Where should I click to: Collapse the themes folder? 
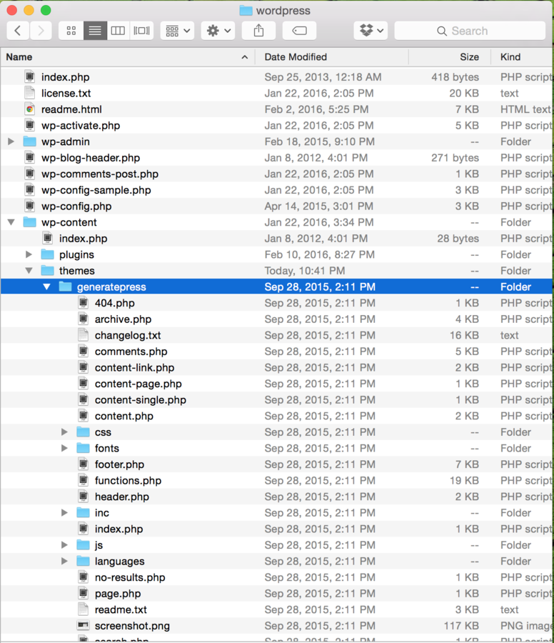29,271
